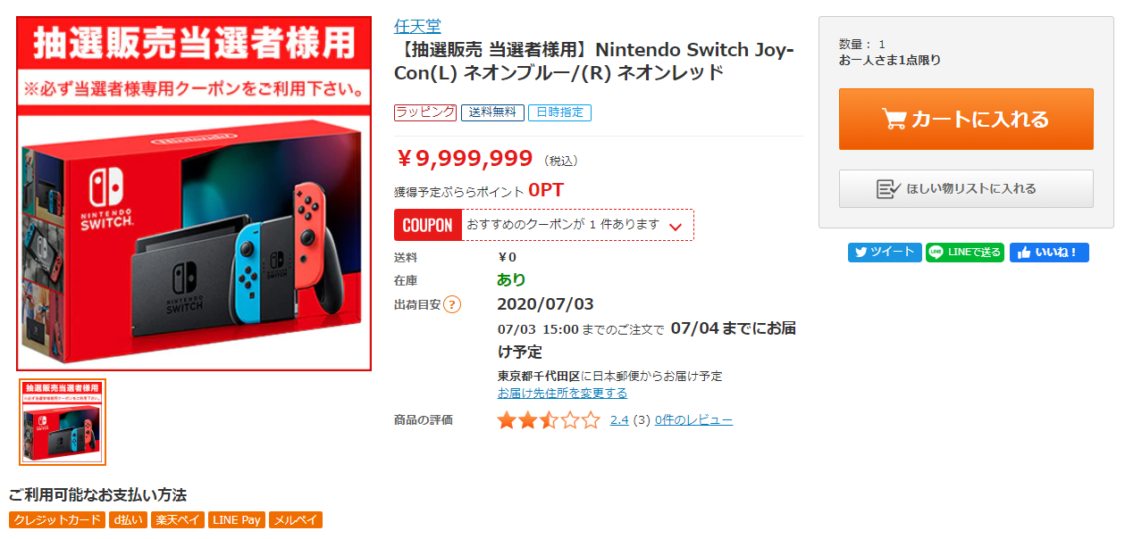This screenshot has width=1125, height=539.
Task: Open the 0件のレビュー reviews link
Action: [x=693, y=419]
